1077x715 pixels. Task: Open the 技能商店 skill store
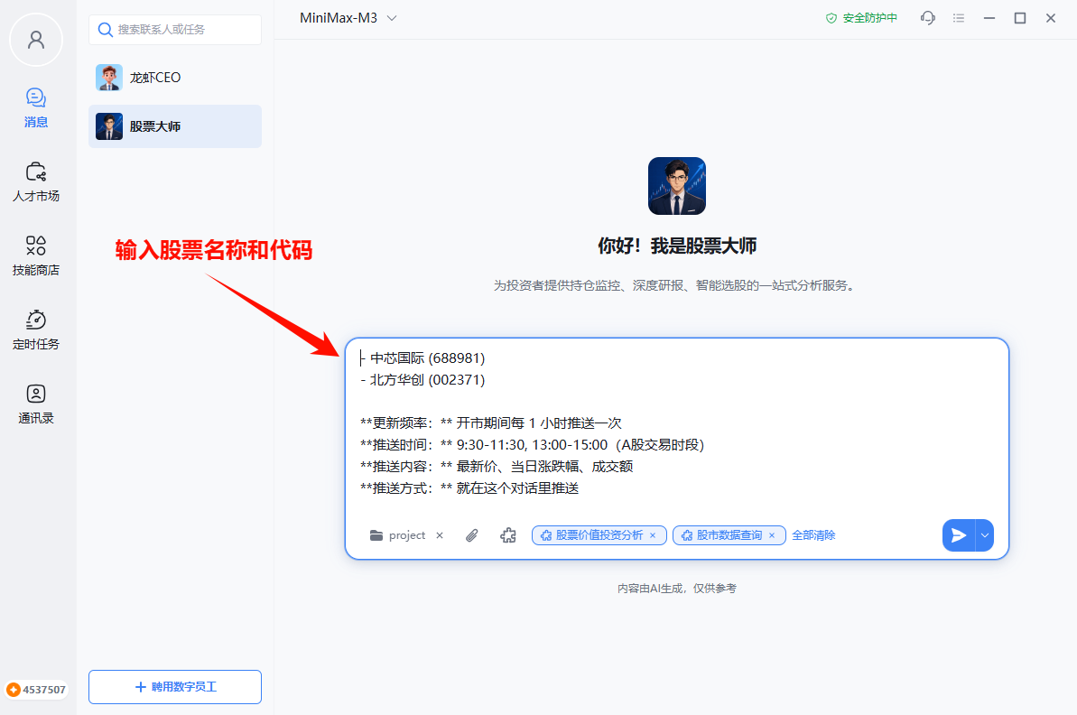[x=36, y=256]
